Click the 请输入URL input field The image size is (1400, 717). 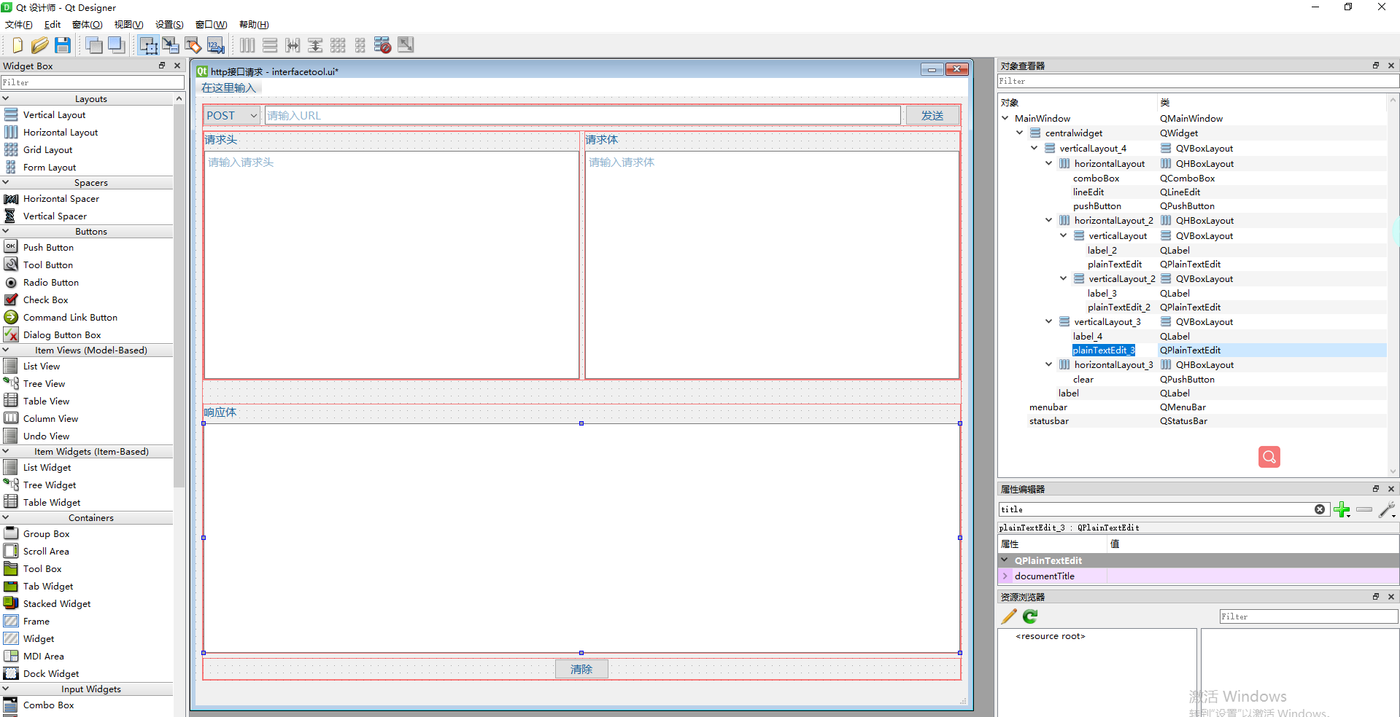[582, 115]
